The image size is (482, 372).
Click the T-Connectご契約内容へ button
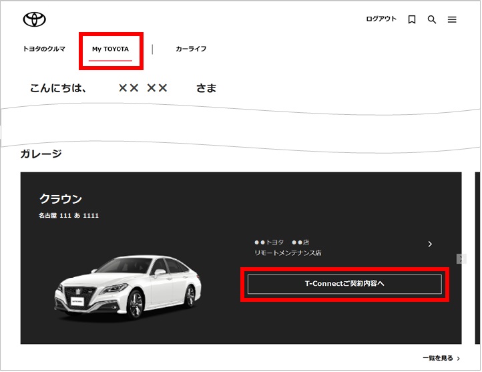point(344,284)
